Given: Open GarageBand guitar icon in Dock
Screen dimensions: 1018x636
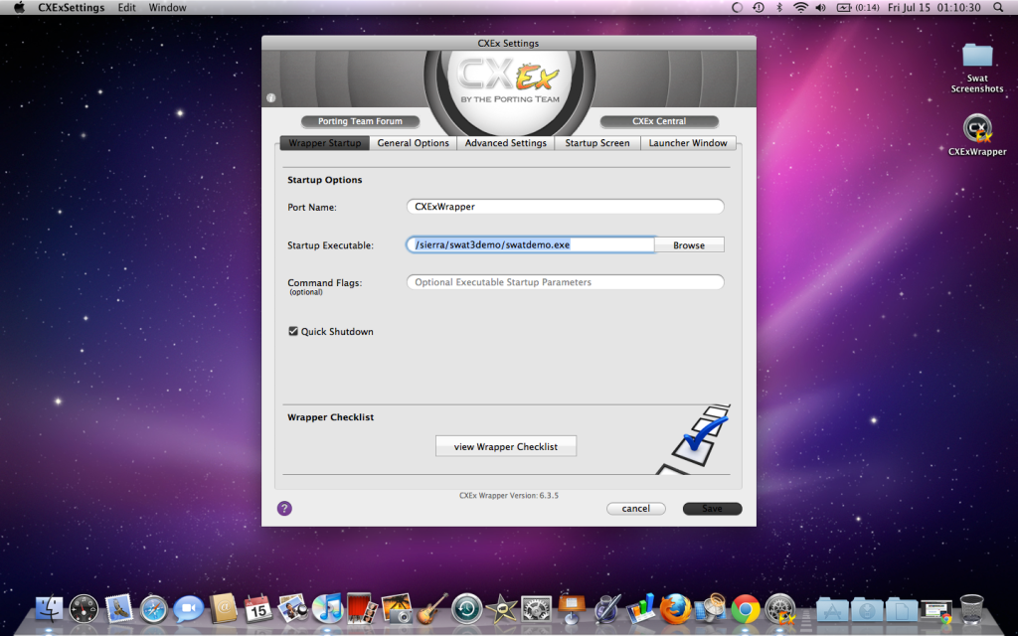Looking at the screenshot, I should pyautogui.click(x=431, y=609).
